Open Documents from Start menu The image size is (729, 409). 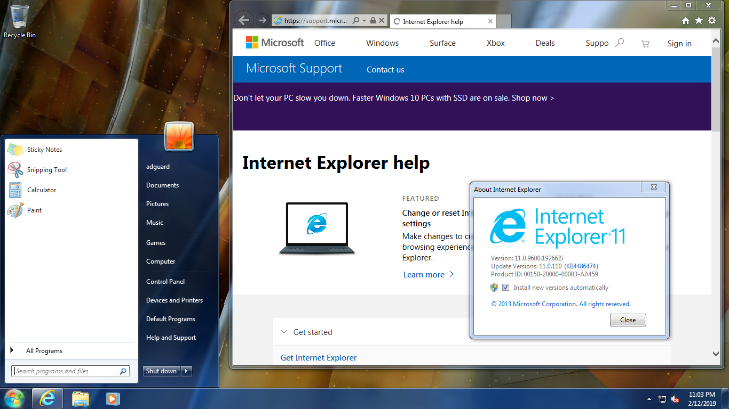pos(162,185)
